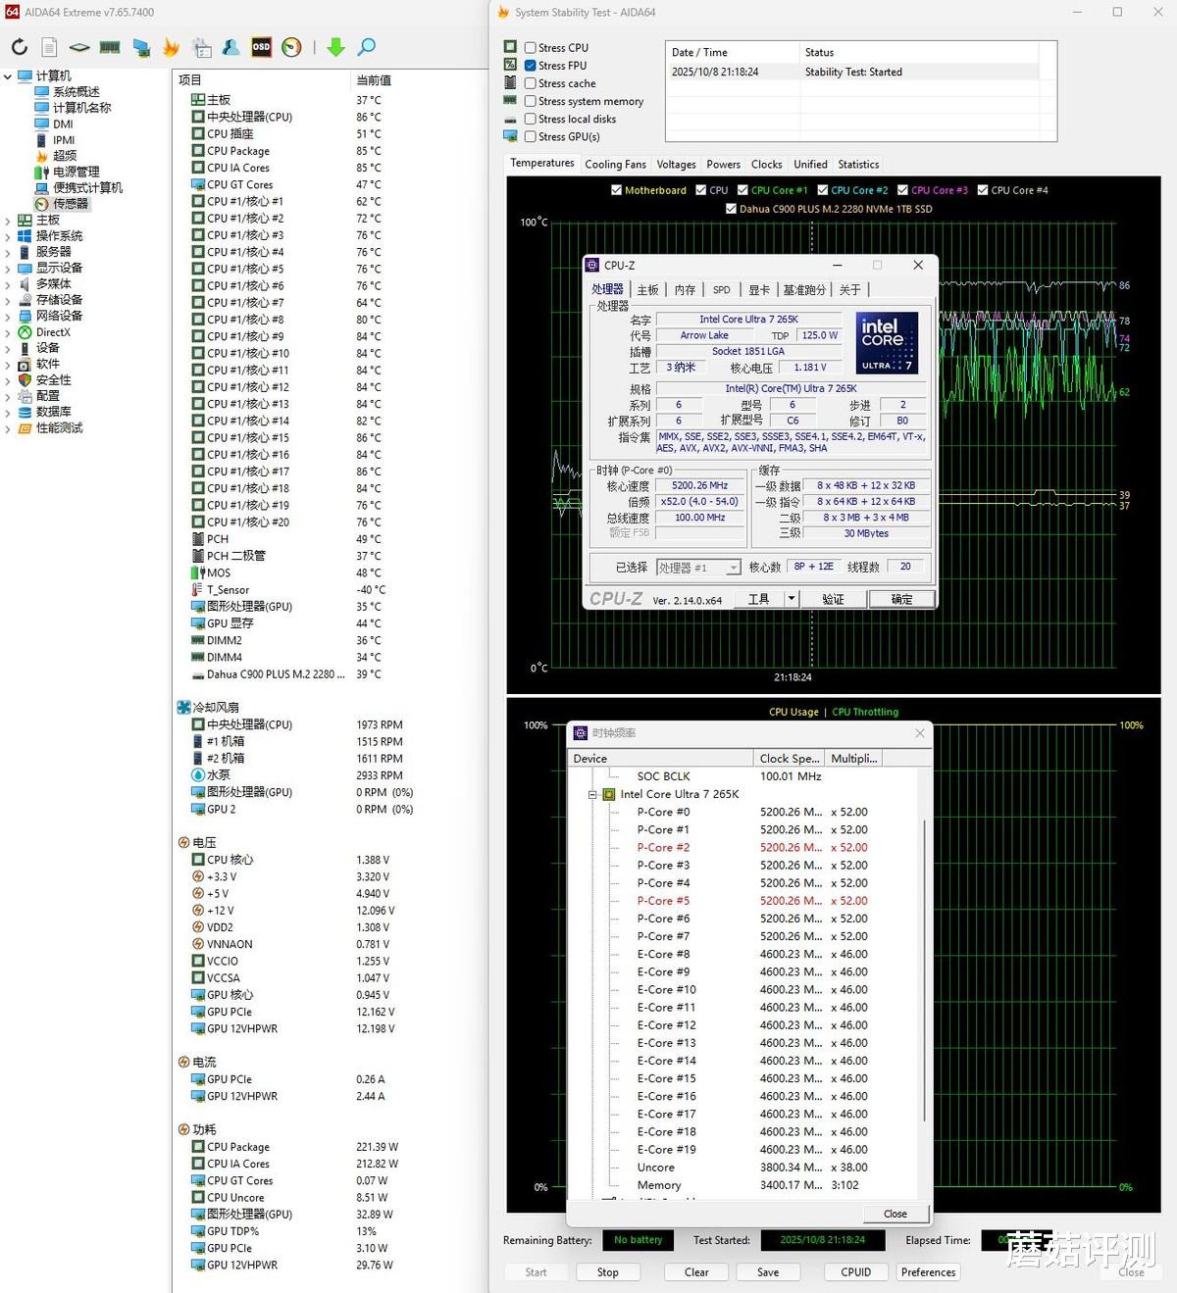The height and width of the screenshot is (1293, 1177).
Task: Open the 基准跑分 tab in CPU-Z
Action: (804, 290)
